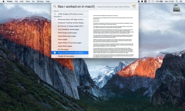The width and height of the screenshot is (185, 111).
Task: Select the 47881_Budget_2015 top hit result
Action: (70, 14)
